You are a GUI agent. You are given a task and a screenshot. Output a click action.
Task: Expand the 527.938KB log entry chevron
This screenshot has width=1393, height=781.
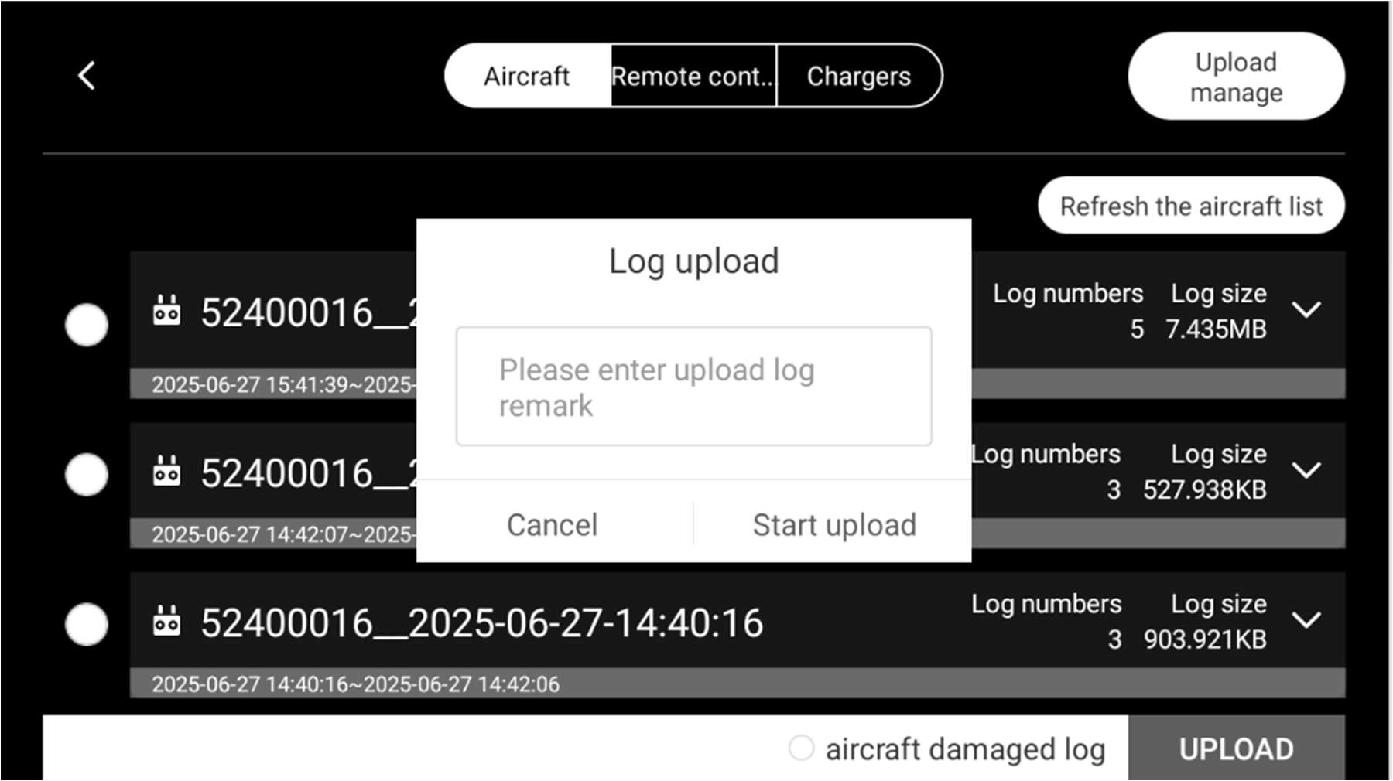click(x=1307, y=470)
